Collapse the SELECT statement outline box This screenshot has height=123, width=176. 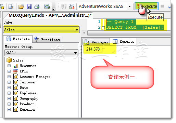(103, 28)
